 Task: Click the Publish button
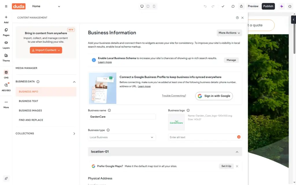268,6
